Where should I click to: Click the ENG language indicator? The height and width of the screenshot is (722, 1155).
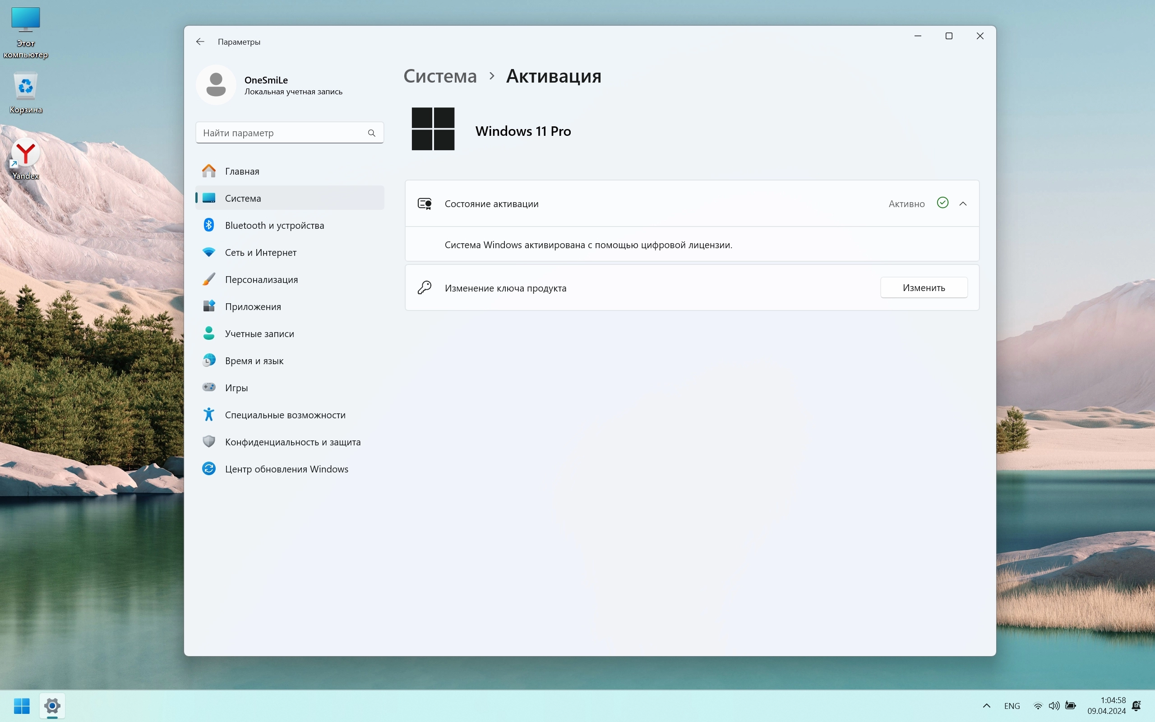1012,706
